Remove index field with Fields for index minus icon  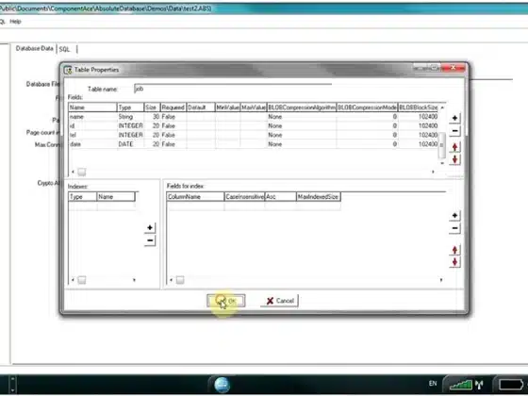[454, 228]
